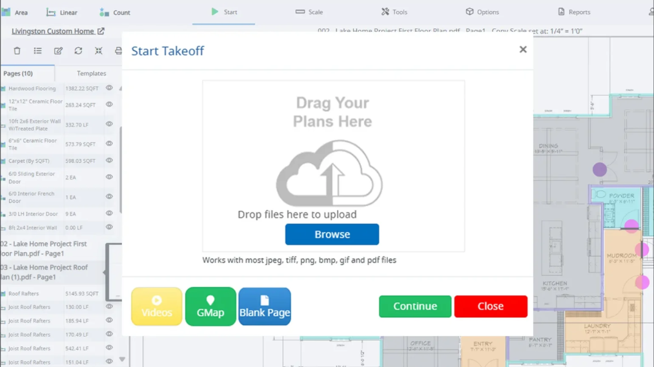Click the trash delete icon in sidebar toolbar

(17, 51)
